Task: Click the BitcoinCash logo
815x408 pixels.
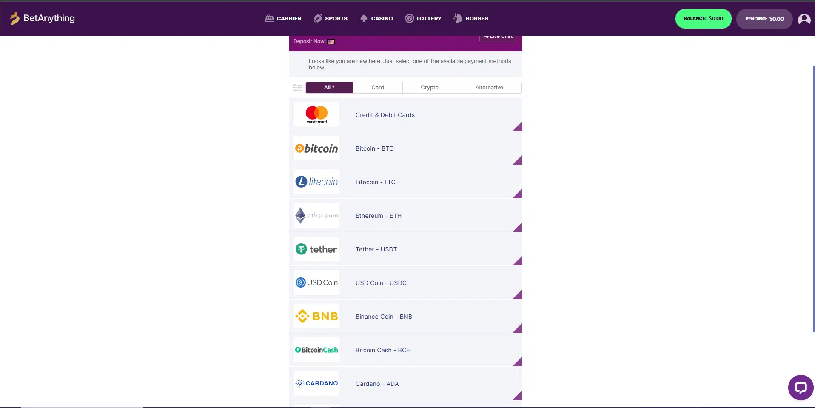Action: pyautogui.click(x=316, y=350)
